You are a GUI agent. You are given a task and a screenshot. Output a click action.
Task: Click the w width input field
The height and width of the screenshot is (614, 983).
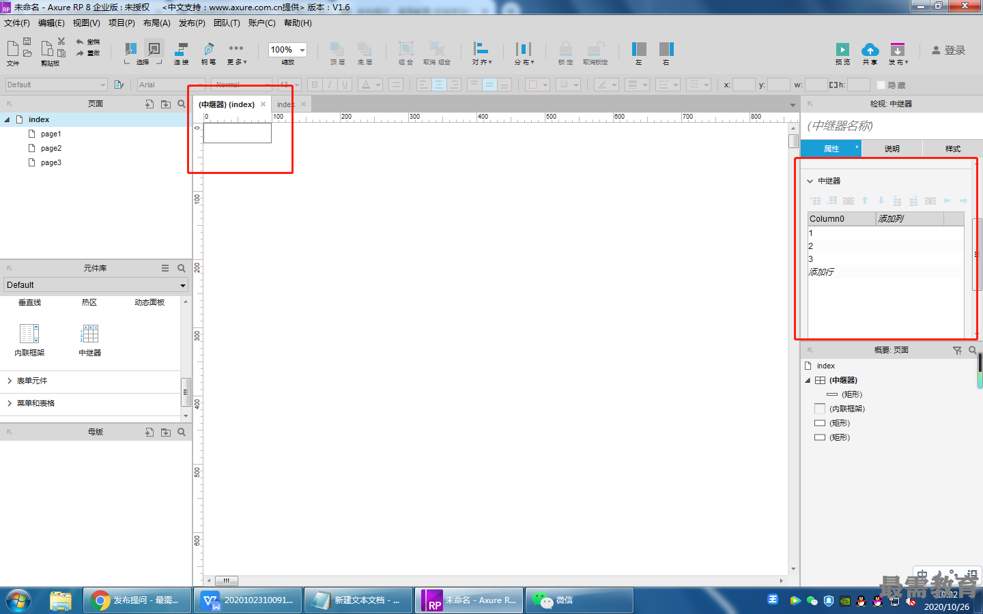pos(816,85)
